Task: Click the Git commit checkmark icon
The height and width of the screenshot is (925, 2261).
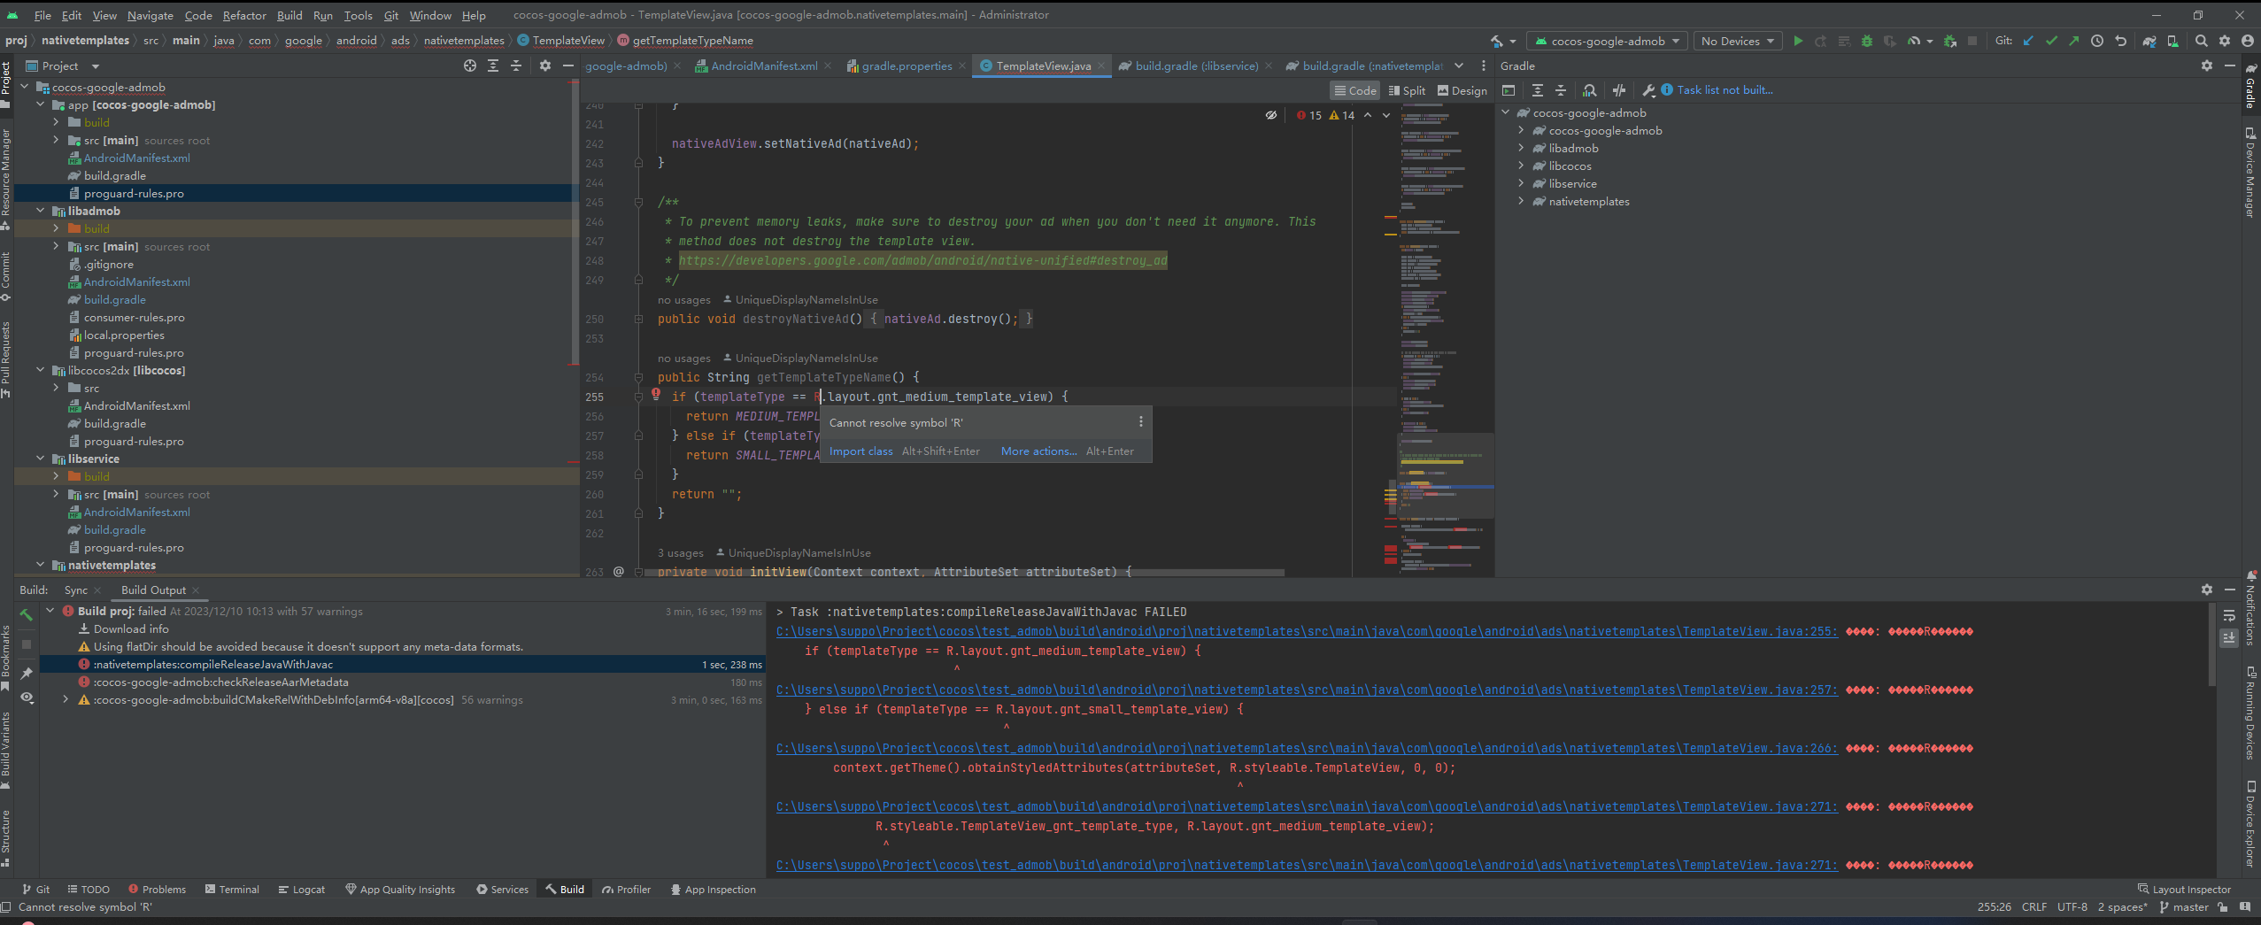Action: [2051, 41]
